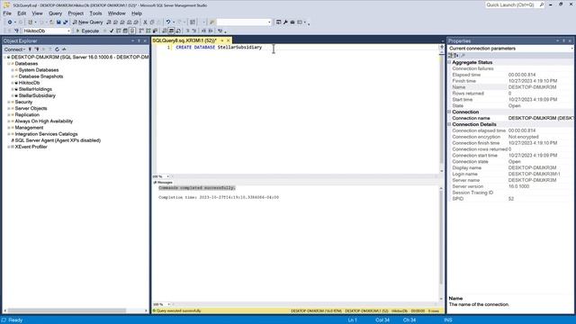Click the activity monitor icon in Object Explorer
This screenshot has height=324, width=576.
pos(64,49)
